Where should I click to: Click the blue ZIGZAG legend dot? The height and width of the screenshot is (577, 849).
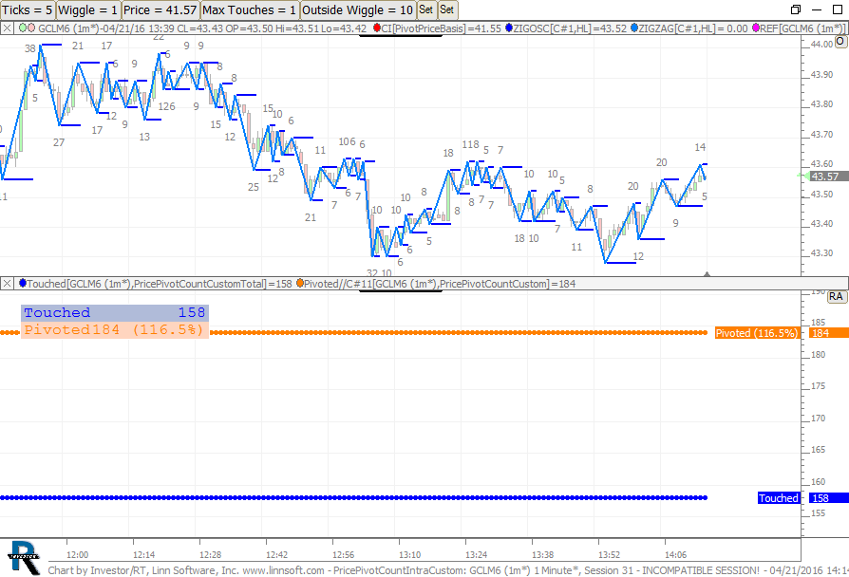[x=634, y=28]
